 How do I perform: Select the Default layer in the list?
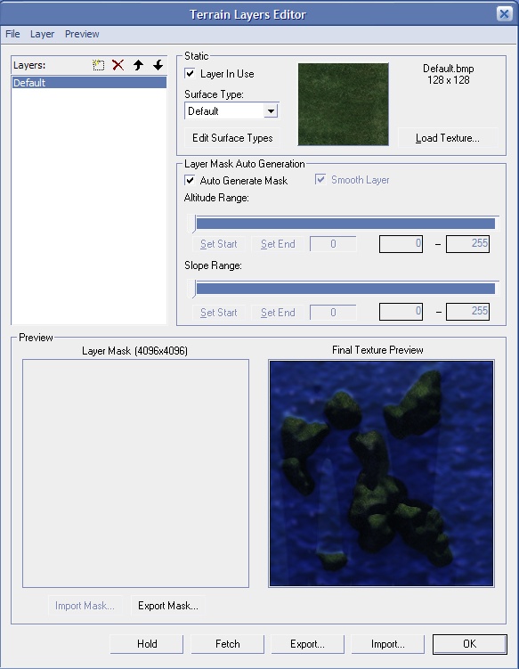(89, 83)
